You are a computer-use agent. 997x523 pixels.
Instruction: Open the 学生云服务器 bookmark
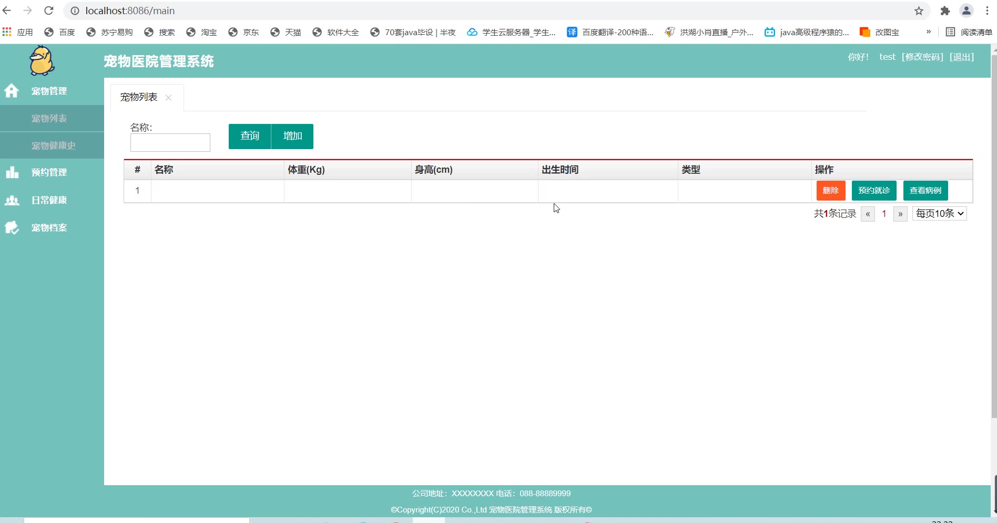point(511,32)
